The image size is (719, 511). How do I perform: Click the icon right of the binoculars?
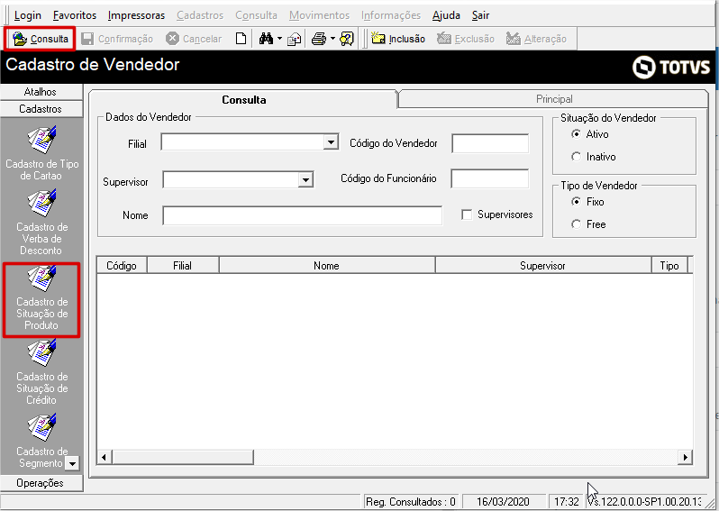coord(295,39)
